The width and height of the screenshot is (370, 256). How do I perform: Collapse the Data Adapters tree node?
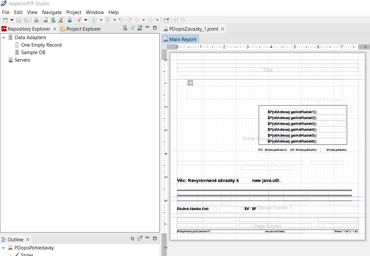pyautogui.click(x=4, y=38)
